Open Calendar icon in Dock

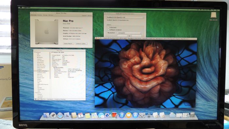80,115
